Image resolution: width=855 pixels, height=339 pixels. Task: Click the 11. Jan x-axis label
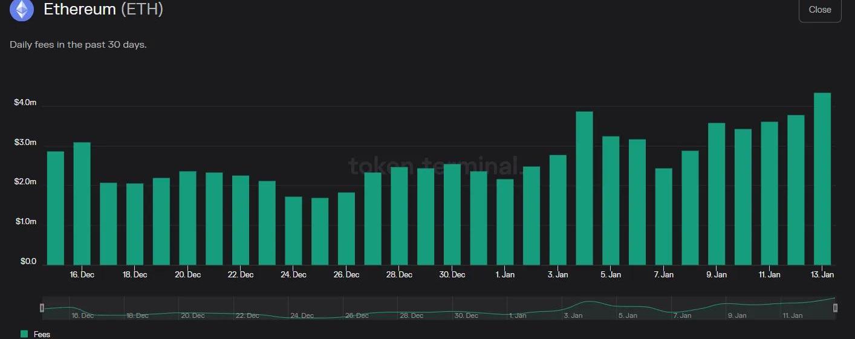point(769,275)
